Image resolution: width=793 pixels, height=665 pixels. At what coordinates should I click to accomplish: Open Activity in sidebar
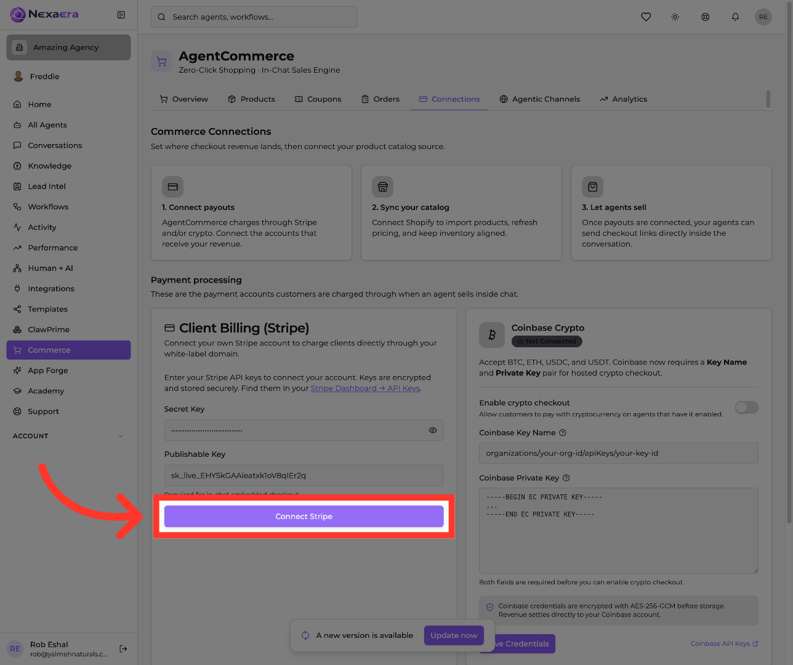[x=68, y=227]
